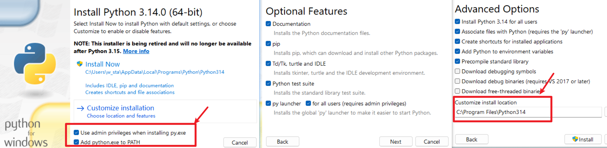607x148 pixels.
Task: Enable Add python.exe to PATH checkbox
Action: 76,142
